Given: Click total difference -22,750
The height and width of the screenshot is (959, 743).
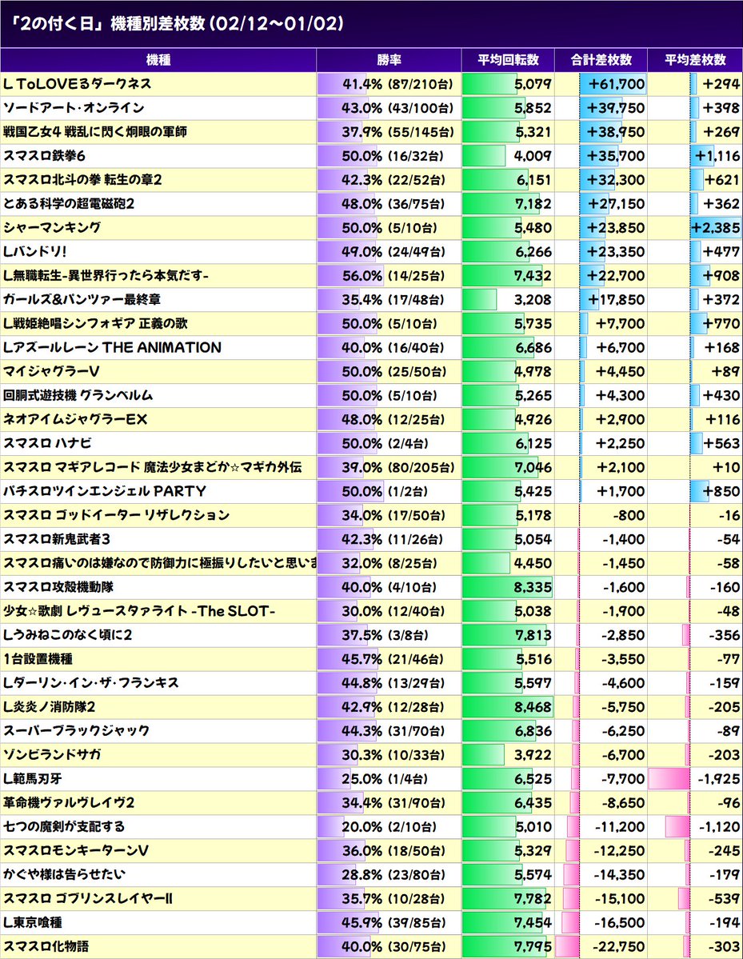Looking at the screenshot, I should click(620, 947).
